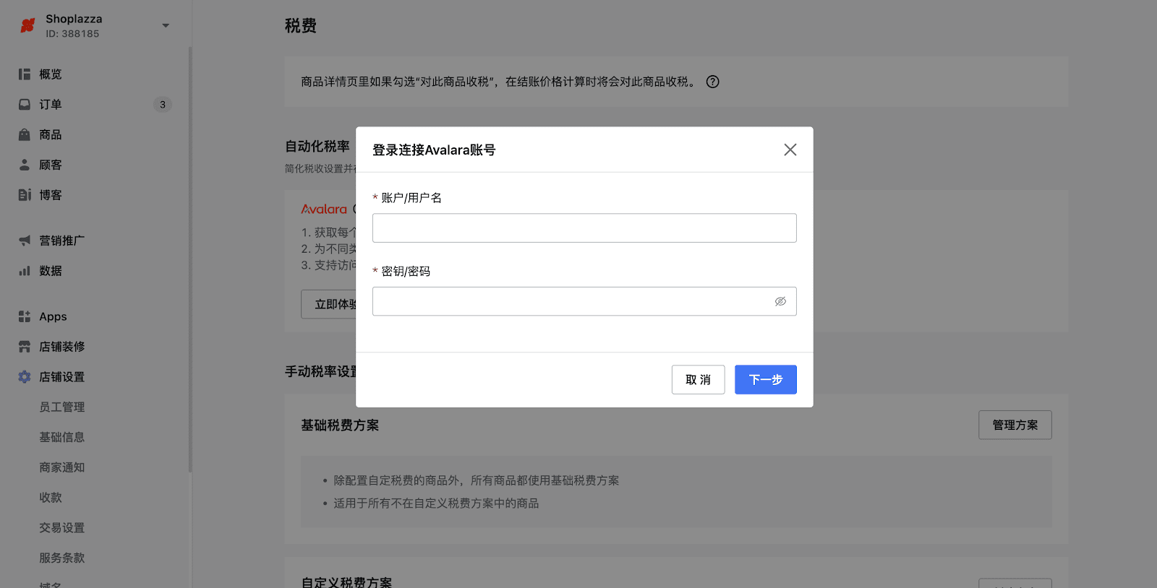Click the sidebar scrollbar
The image size is (1157, 588).
point(190,260)
